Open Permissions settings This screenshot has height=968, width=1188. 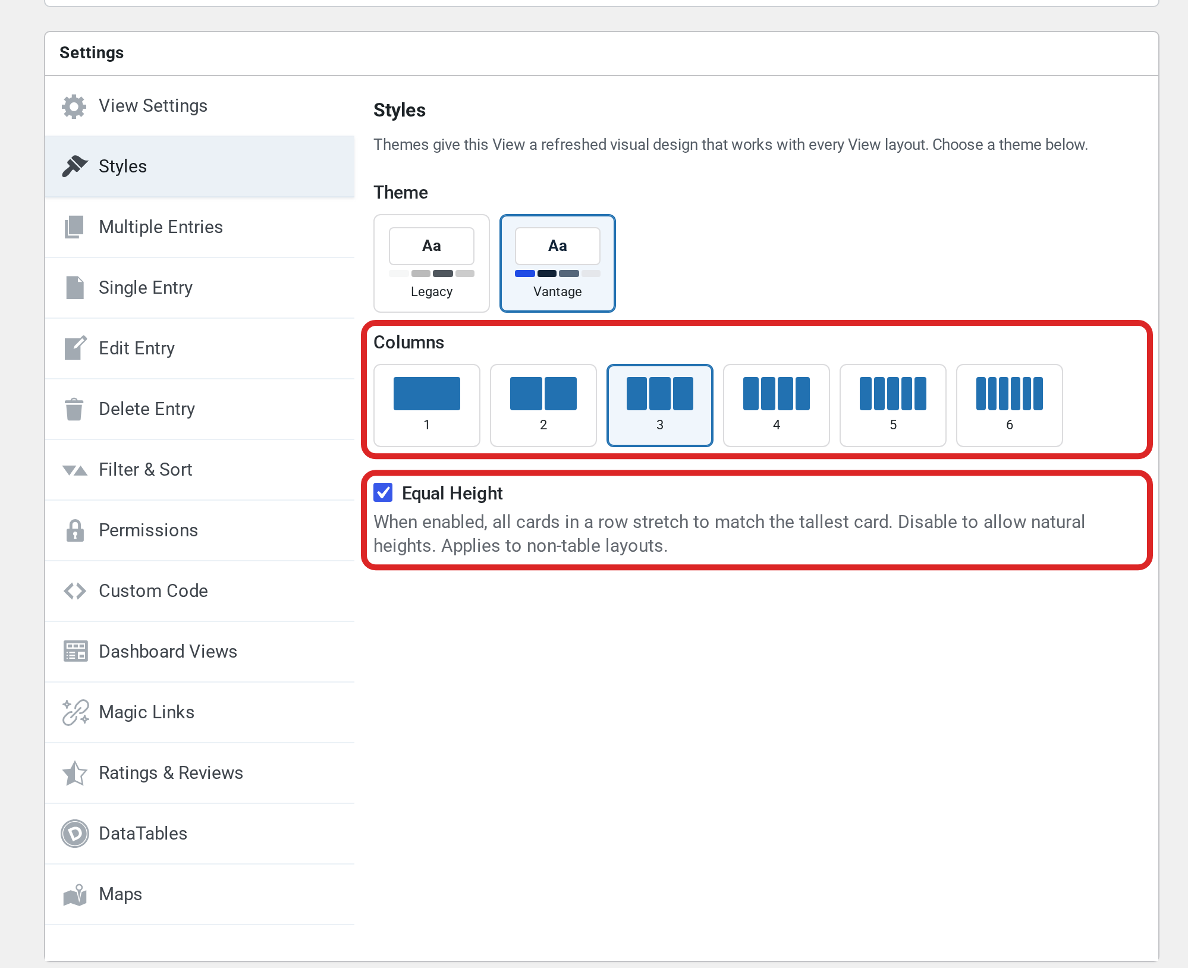tap(200, 530)
